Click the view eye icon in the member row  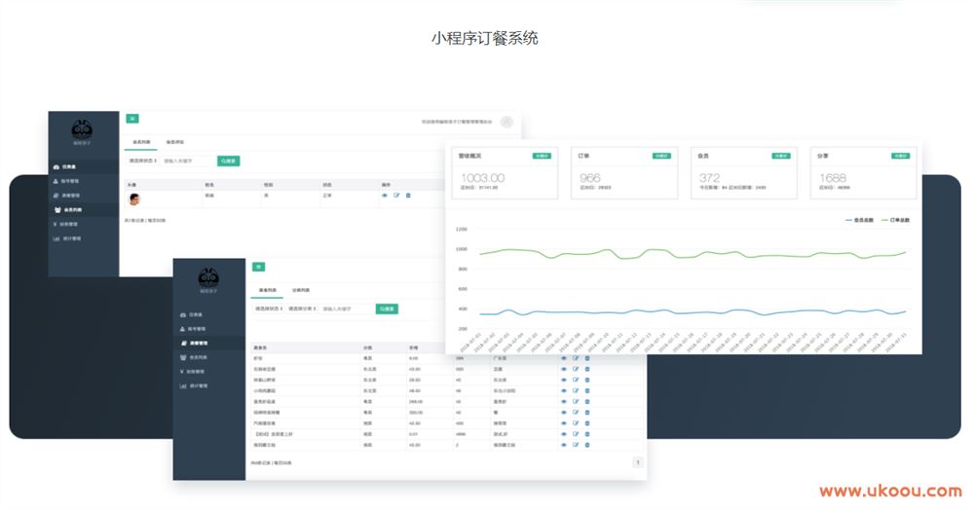coord(385,196)
